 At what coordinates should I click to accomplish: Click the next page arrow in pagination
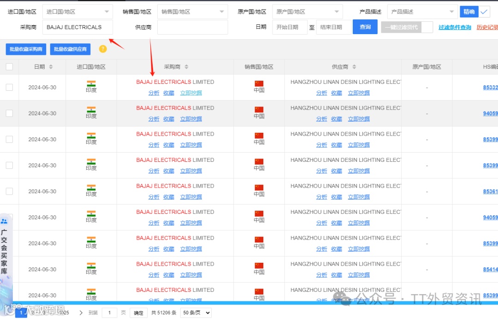click(81, 313)
